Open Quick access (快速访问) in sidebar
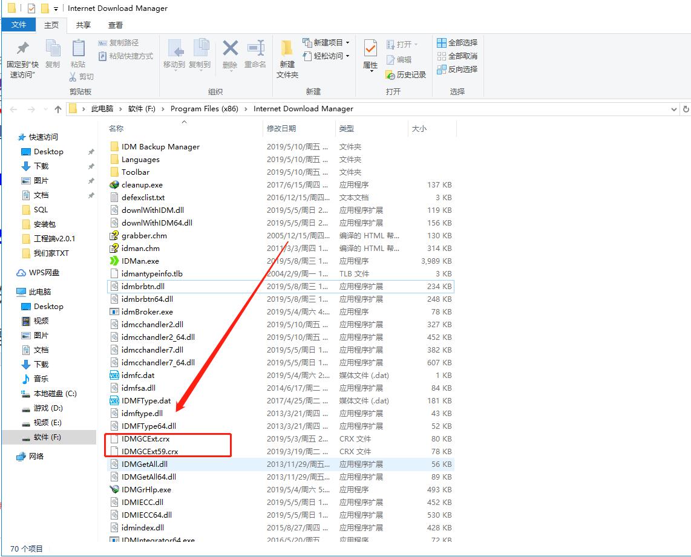The image size is (691, 557). pos(43,137)
